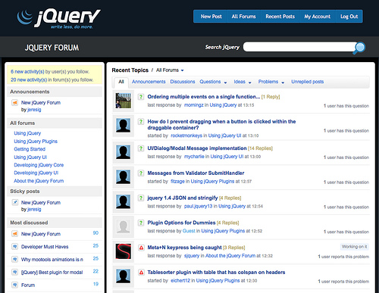Open the Developing jQuery UI forum link
This screenshot has height=293, width=379.
[x=36, y=173]
